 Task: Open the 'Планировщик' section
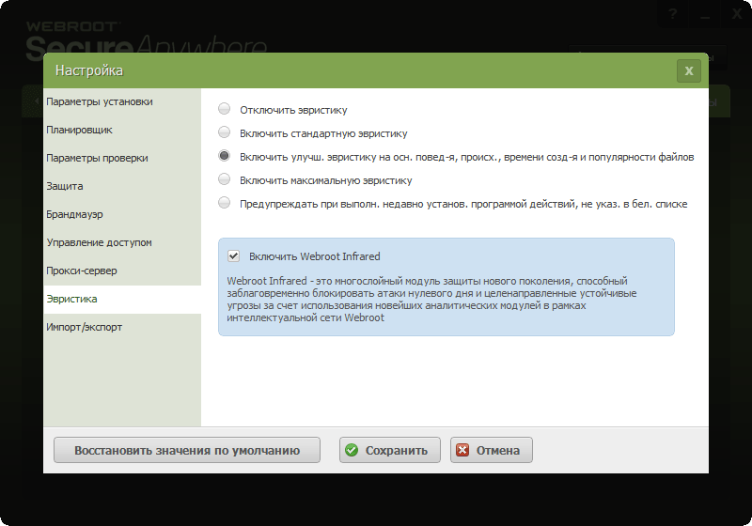pos(122,130)
